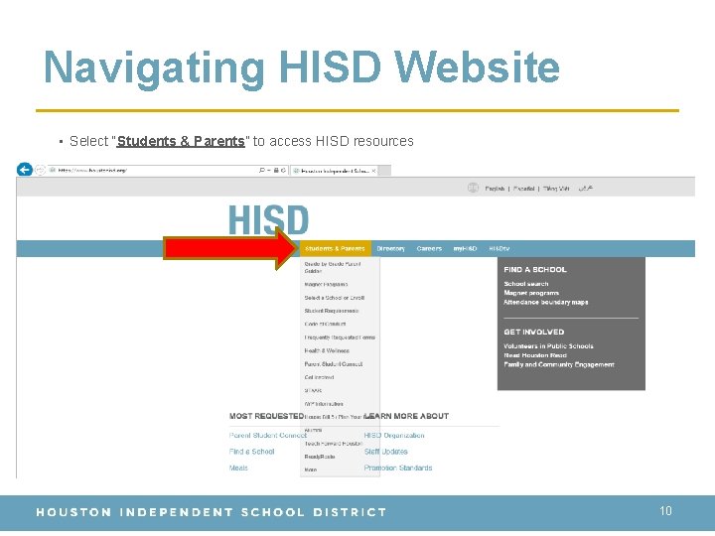The height and width of the screenshot is (536, 715).
Task: Close the Houston Independent School tab
Action: pos(373,171)
